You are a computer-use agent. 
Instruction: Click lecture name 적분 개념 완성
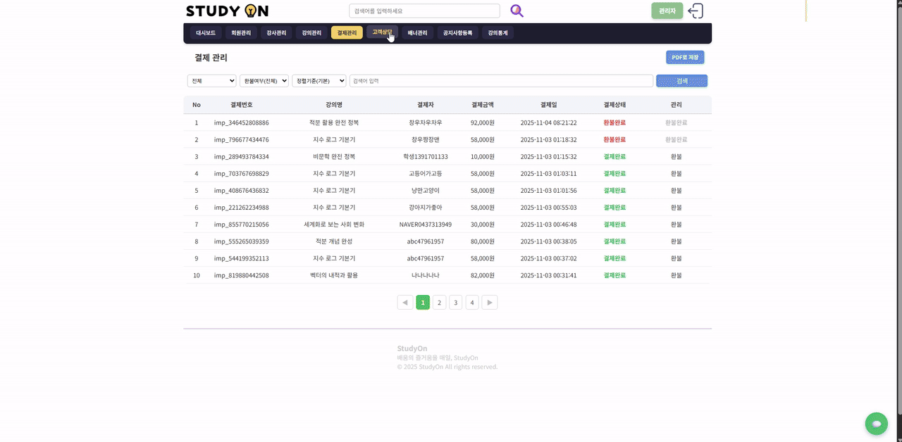[x=334, y=241]
